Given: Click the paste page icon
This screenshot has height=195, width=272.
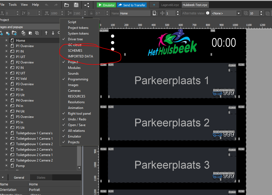Looking at the screenshot, I should (x=30, y=33).
